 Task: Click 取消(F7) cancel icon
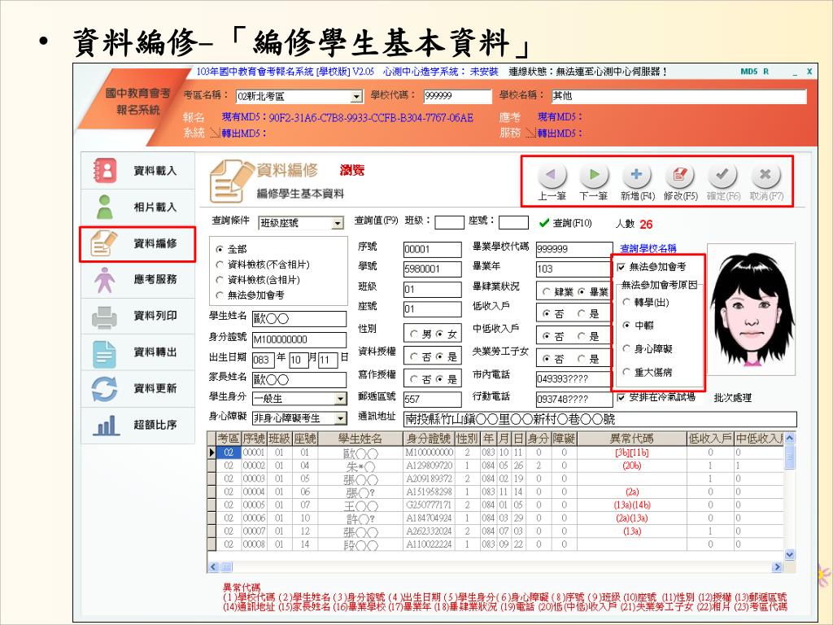click(x=765, y=174)
